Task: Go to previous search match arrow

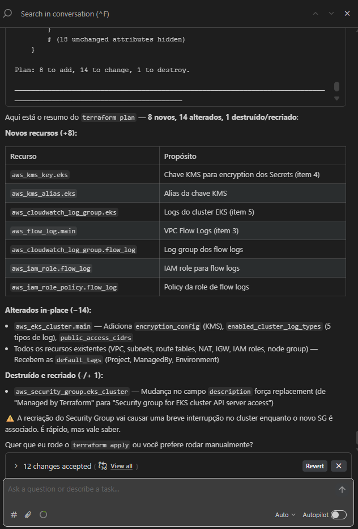Action: pyautogui.click(x=316, y=13)
